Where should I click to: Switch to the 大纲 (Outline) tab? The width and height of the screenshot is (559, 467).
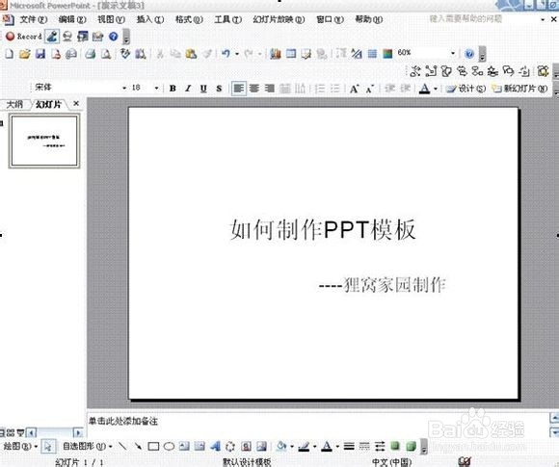click(x=14, y=104)
